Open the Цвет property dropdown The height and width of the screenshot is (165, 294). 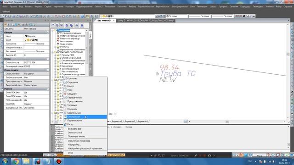click(37, 36)
